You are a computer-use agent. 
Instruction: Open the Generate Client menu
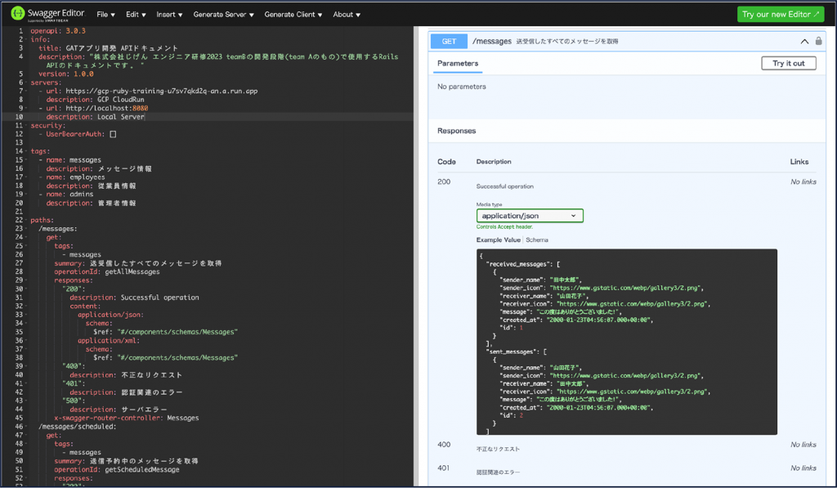click(x=292, y=15)
